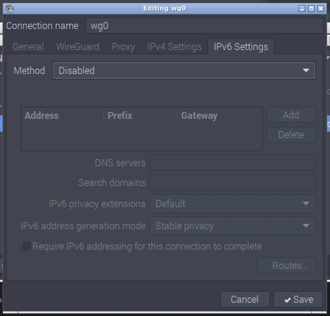Open the Proxy settings tab
The image size is (330, 316).
click(123, 47)
